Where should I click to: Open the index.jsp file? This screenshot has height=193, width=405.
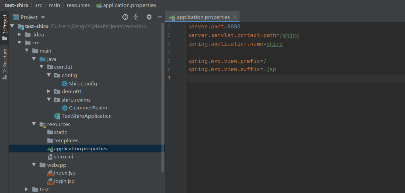point(61,173)
